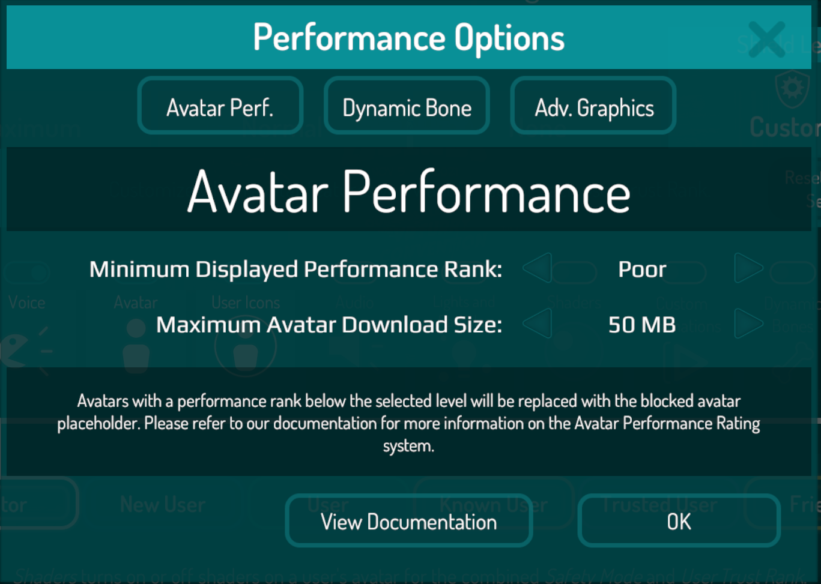Click the Performance Options title bar
The width and height of the screenshot is (821, 584).
point(408,37)
